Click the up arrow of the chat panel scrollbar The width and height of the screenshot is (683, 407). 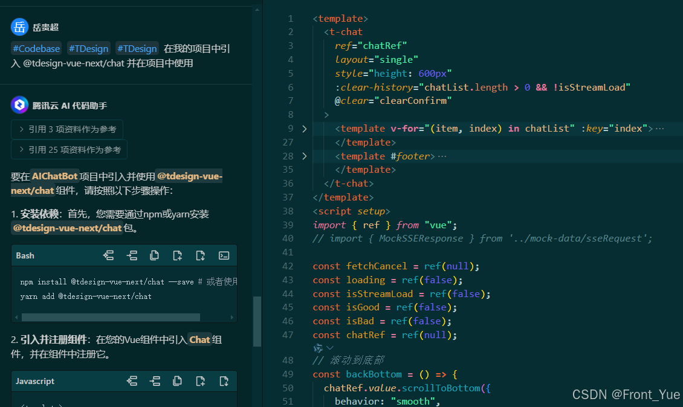tap(257, 10)
